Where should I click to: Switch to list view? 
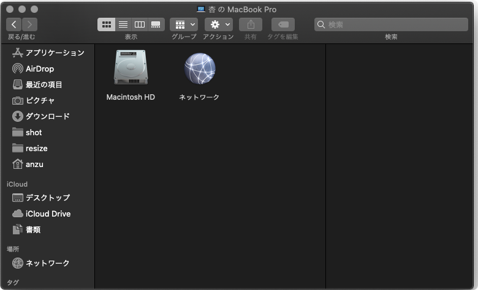[123, 24]
